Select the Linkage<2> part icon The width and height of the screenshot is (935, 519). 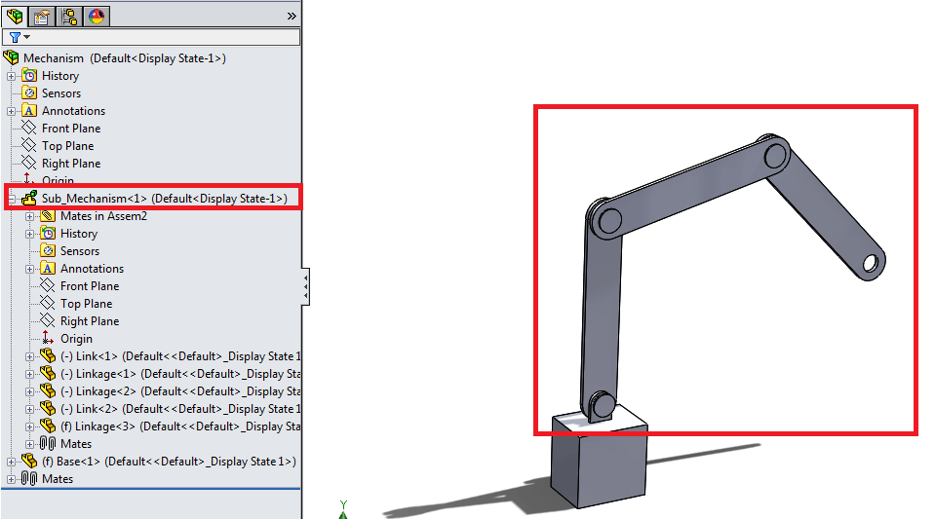tap(48, 390)
